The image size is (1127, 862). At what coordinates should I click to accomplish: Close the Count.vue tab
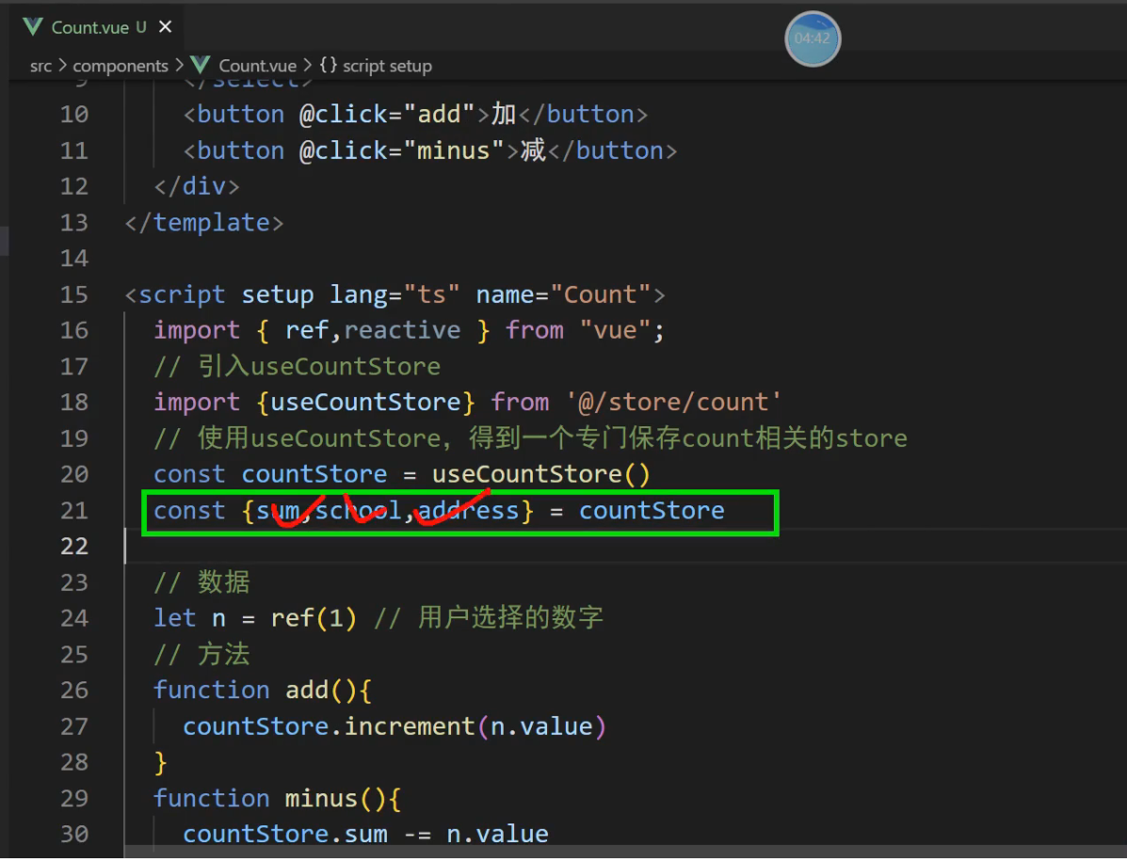click(166, 27)
